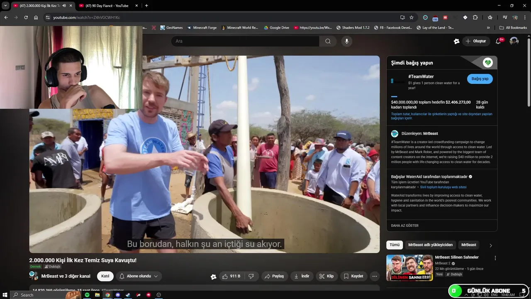Screen dimensions: 531x299
Task: Open options menu for MrBeast Silinen Sahneler
Action: (495, 258)
